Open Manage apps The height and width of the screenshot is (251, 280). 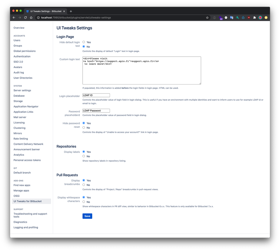(x=21, y=190)
